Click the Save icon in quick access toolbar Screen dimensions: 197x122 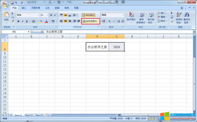coord(12,3)
